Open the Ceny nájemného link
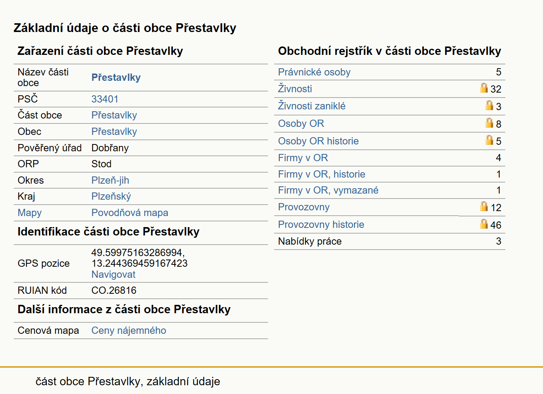Viewport: 543px width, 394px height. coord(128,330)
